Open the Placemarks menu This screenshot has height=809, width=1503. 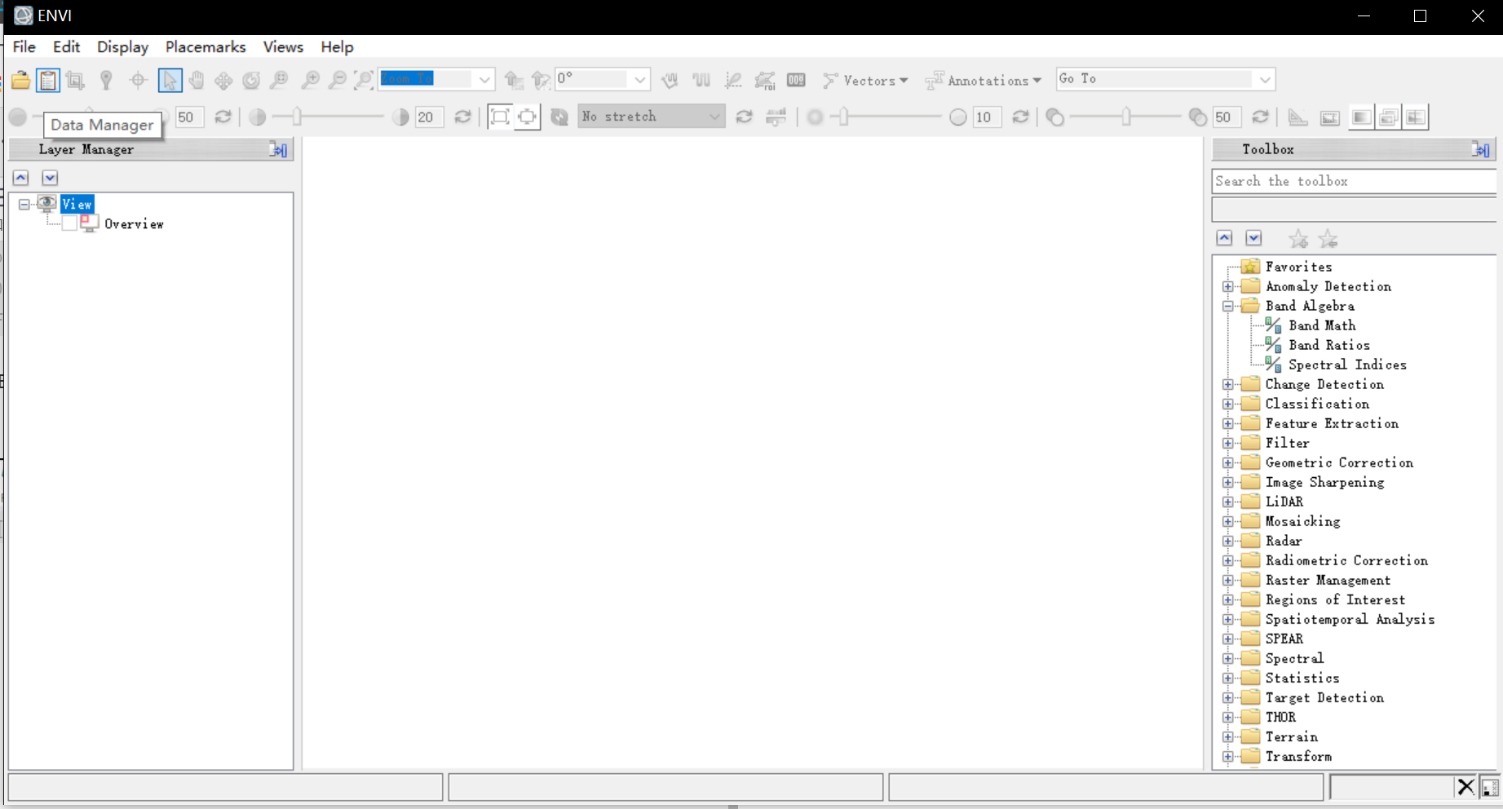pos(206,46)
